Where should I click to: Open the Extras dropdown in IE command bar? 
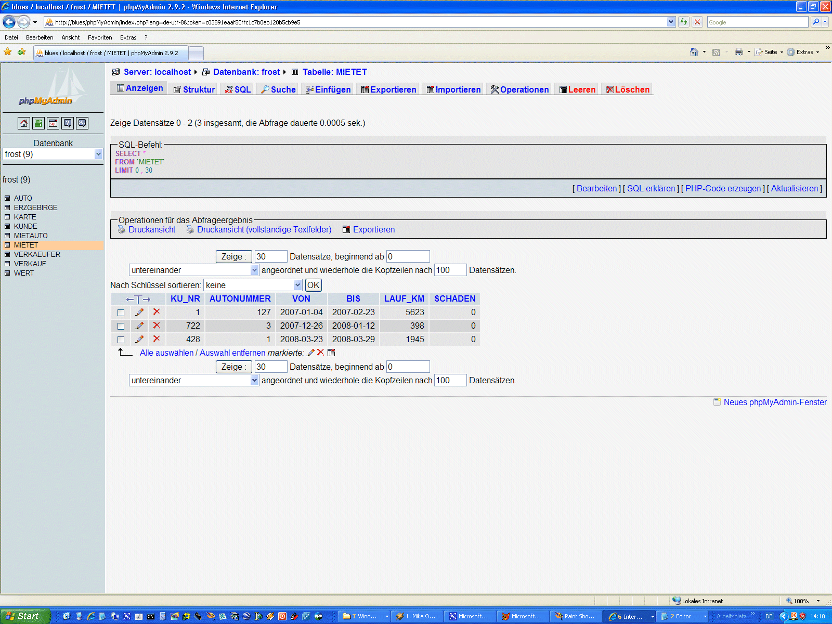[803, 52]
